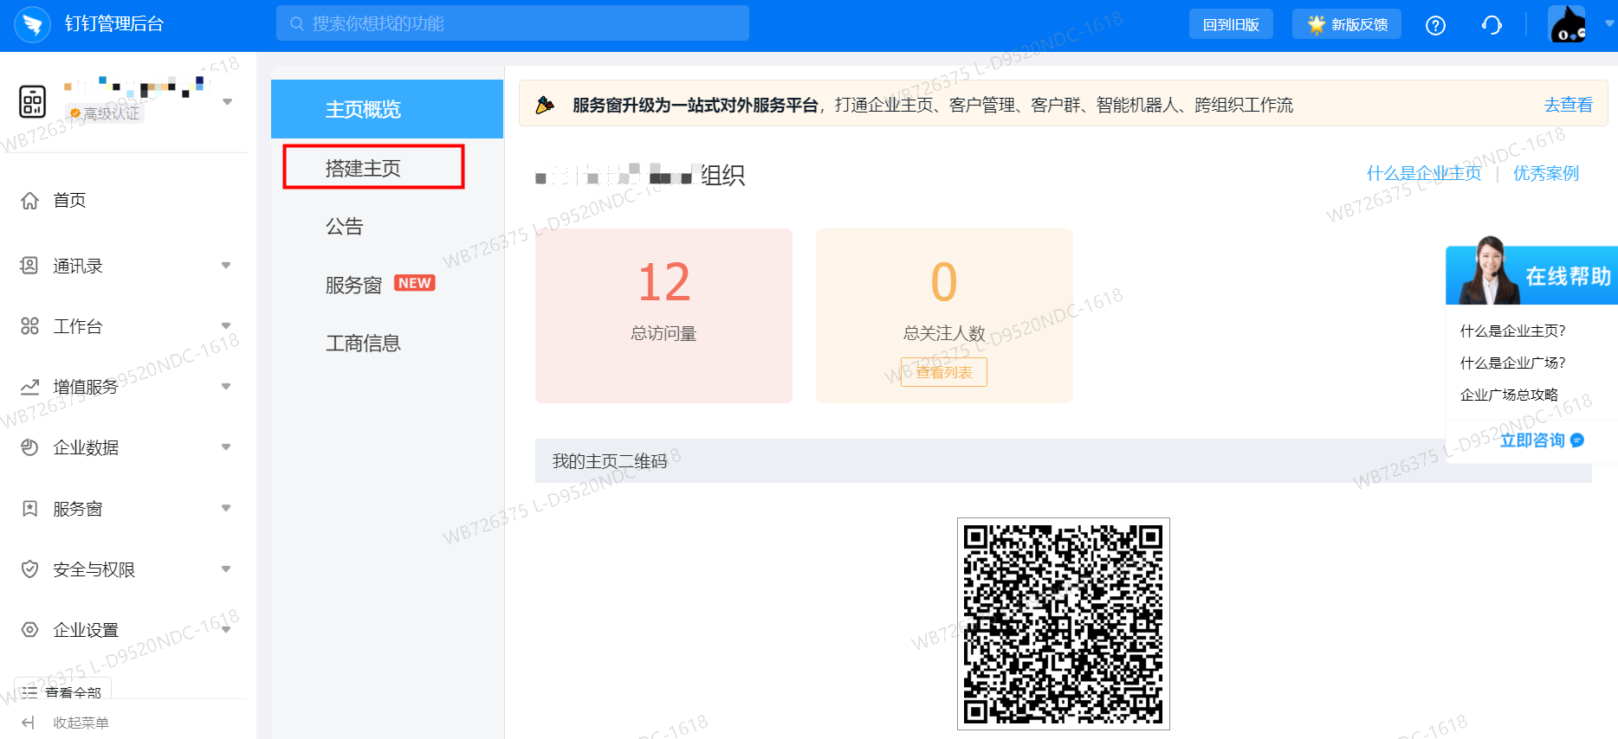Click the organization QR icon

tap(33, 101)
